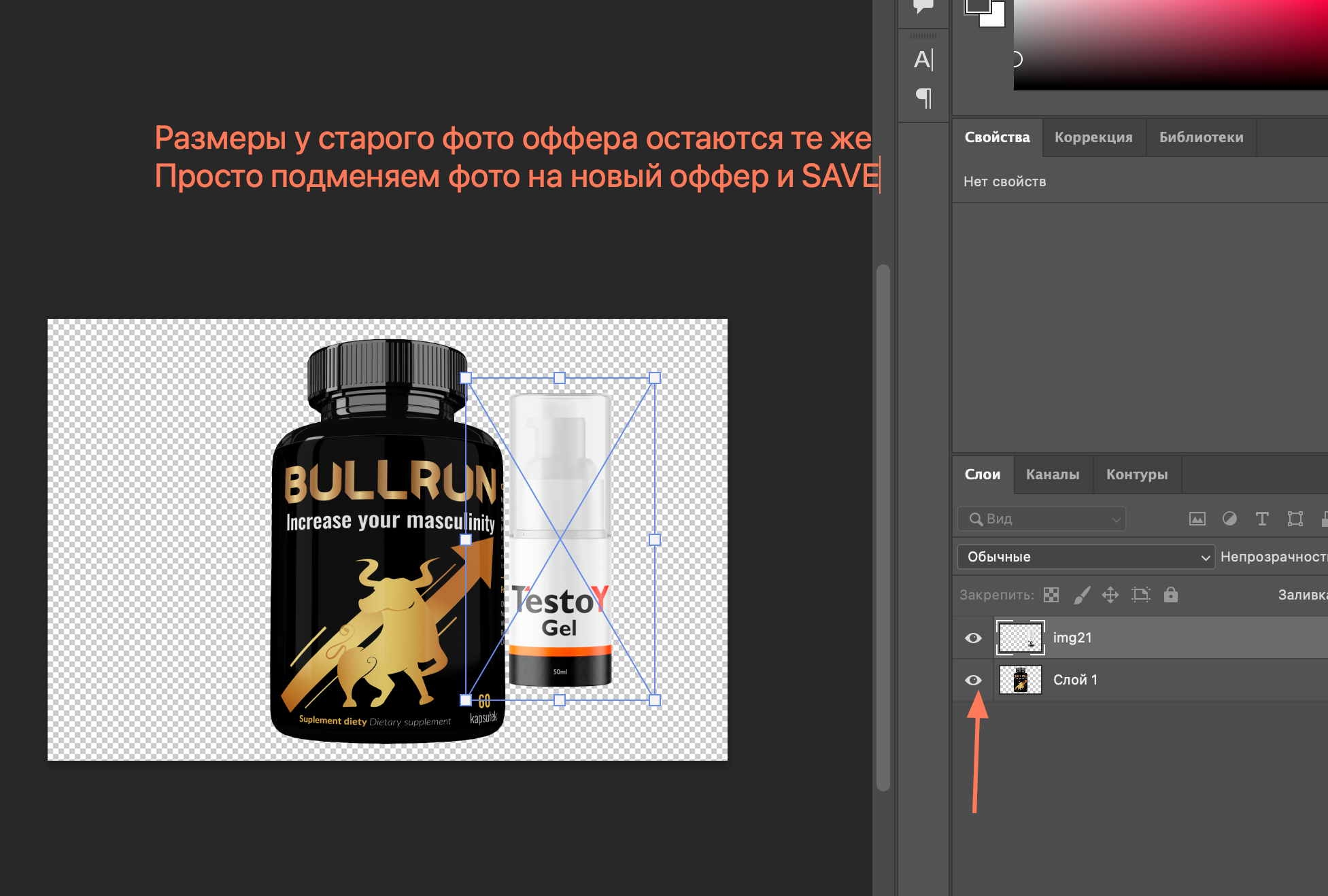
Task: Click the bottom-right transform handle
Action: [x=655, y=700]
